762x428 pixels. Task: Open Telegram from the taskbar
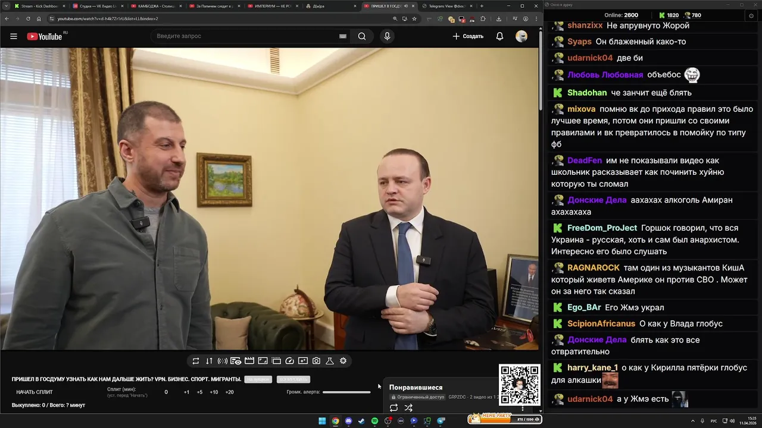click(x=441, y=421)
